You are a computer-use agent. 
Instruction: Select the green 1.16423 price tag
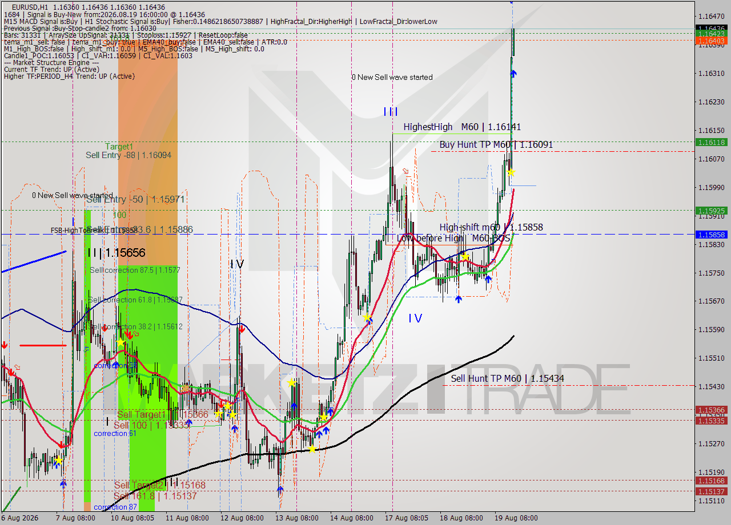(710, 34)
